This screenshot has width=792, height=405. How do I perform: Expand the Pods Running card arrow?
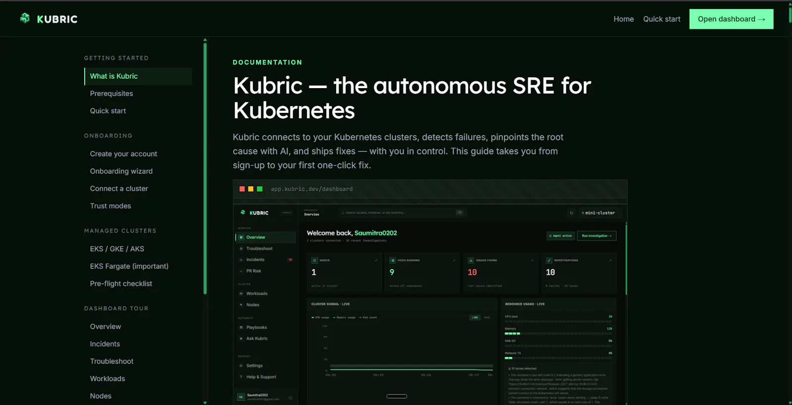click(454, 260)
